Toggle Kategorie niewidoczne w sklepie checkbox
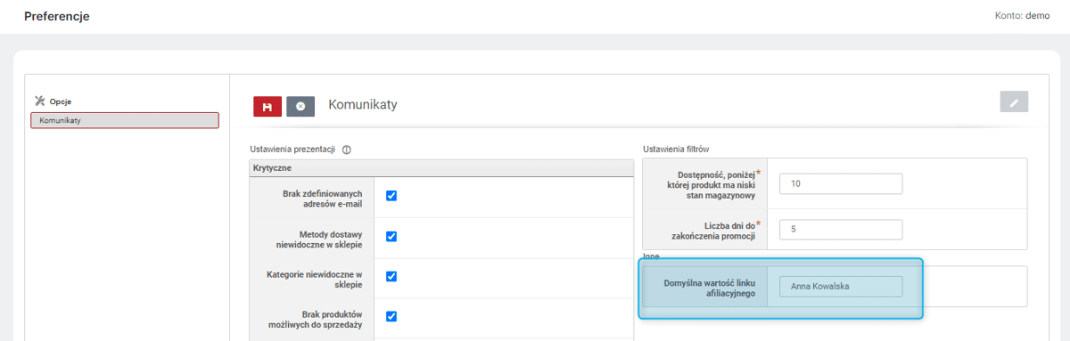The width and height of the screenshot is (1070, 341). [x=391, y=276]
